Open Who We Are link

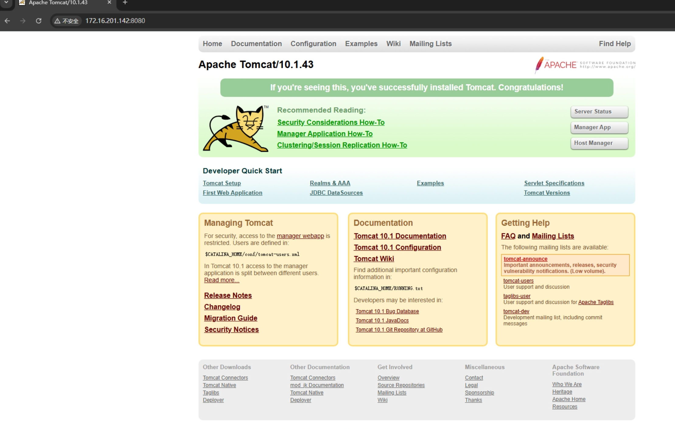click(567, 385)
